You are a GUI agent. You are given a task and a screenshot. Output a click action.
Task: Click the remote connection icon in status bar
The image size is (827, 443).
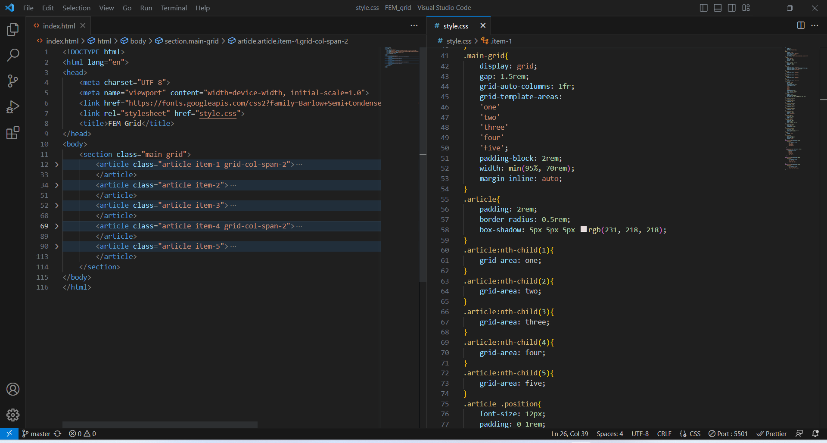coord(9,434)
